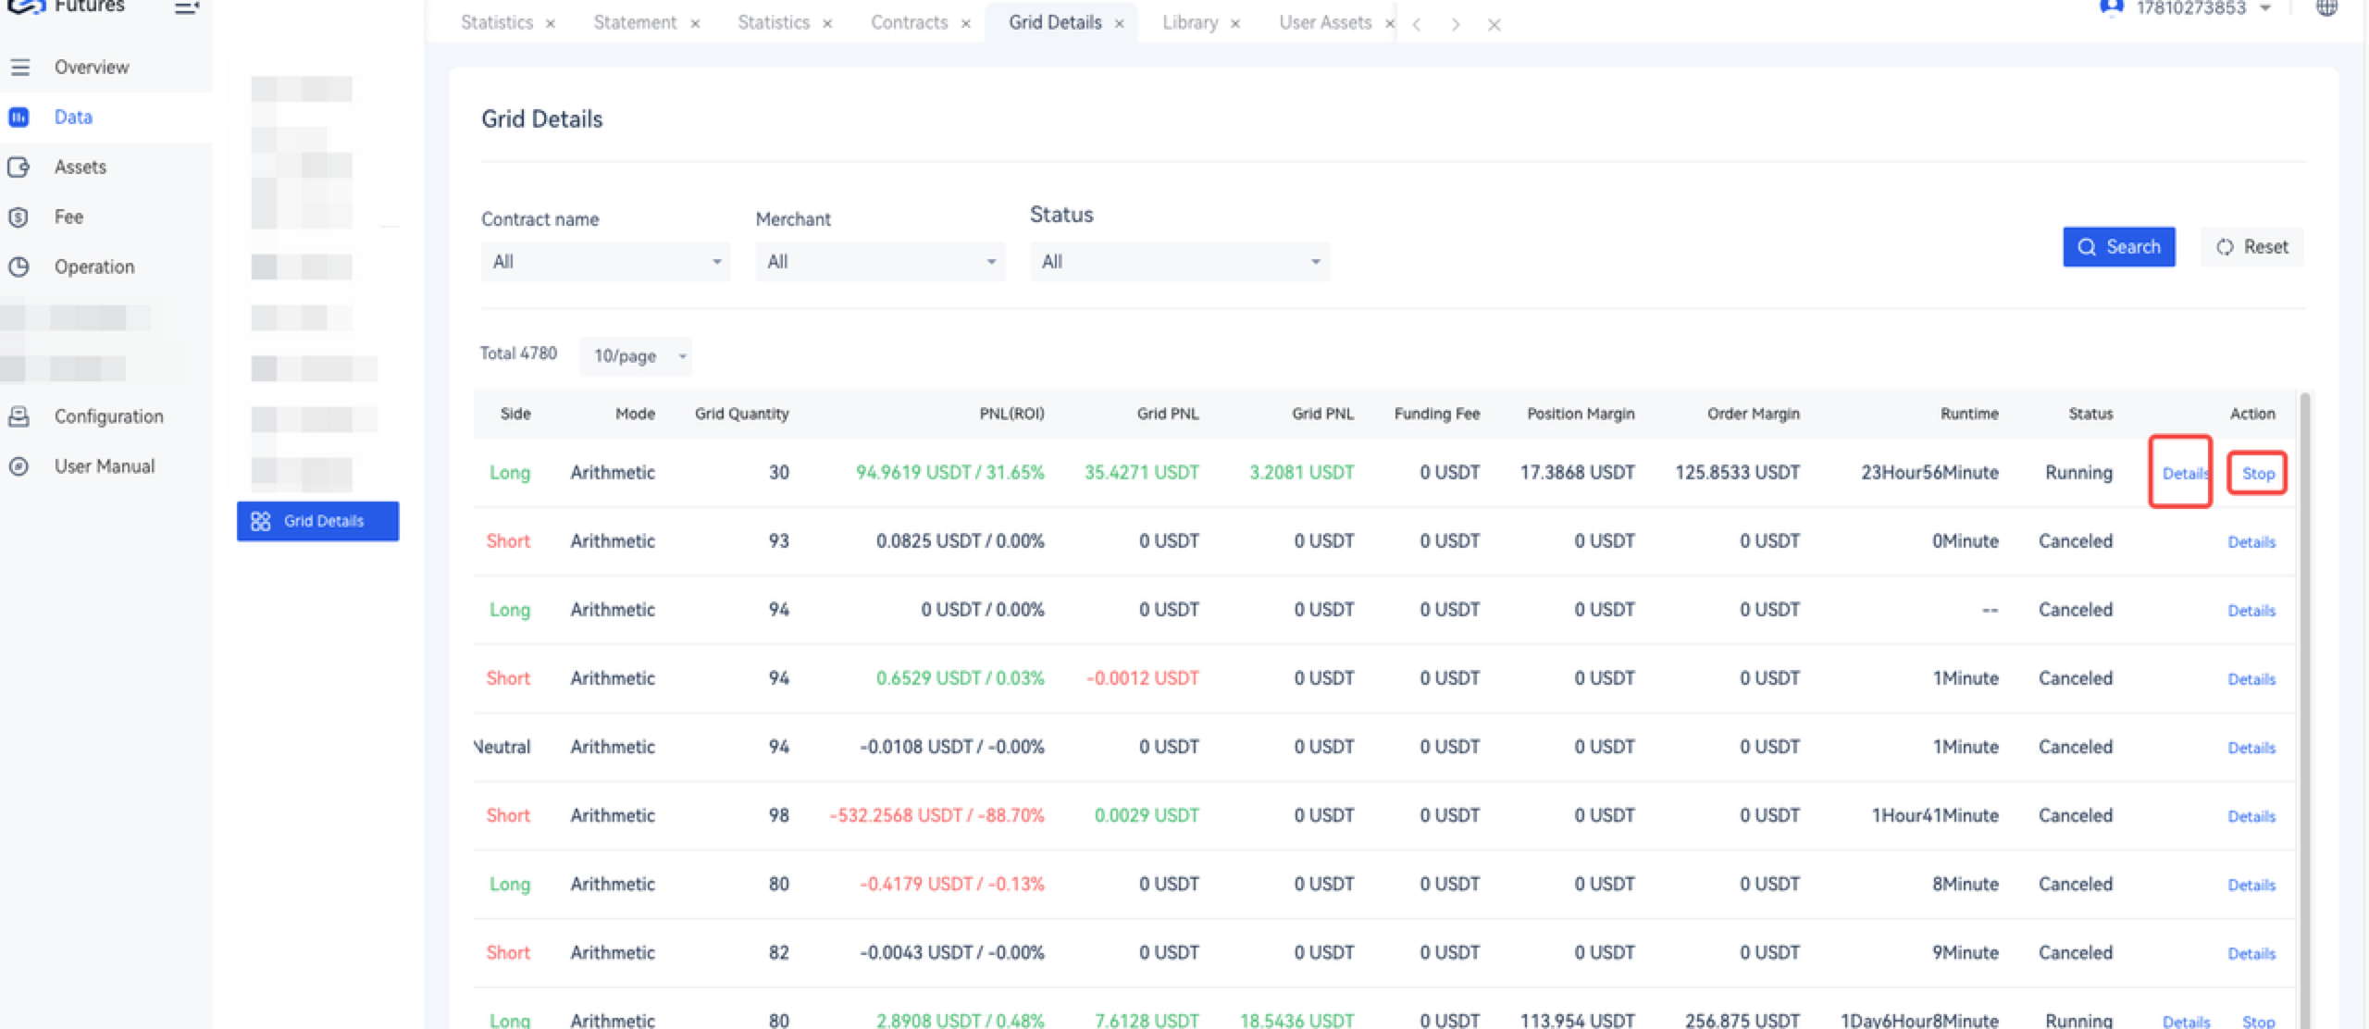Click the language globe icon
Viewport: 2369px width, 1029px height.
2326,7
